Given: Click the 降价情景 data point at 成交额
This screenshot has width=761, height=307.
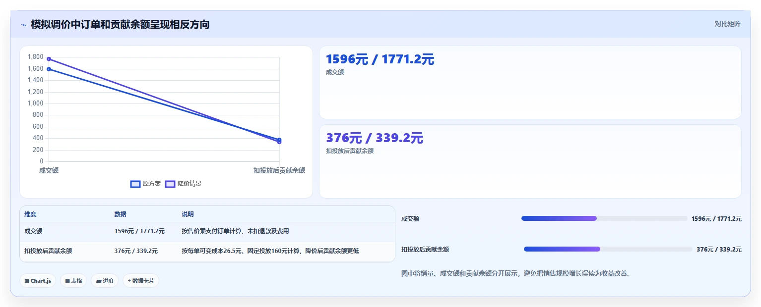Looking at the screenshot, I should coord(49,59).
